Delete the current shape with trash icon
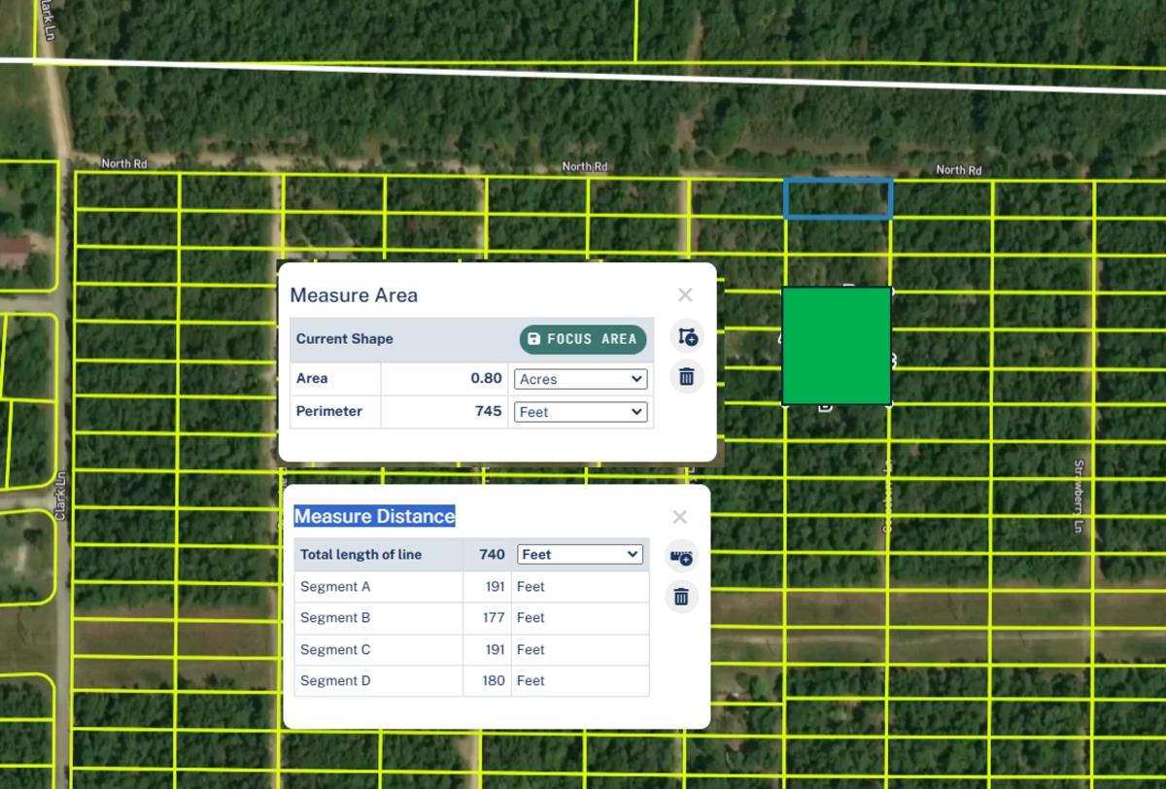This screenshot has height=789, width=1166. click(x=687, y=377)
